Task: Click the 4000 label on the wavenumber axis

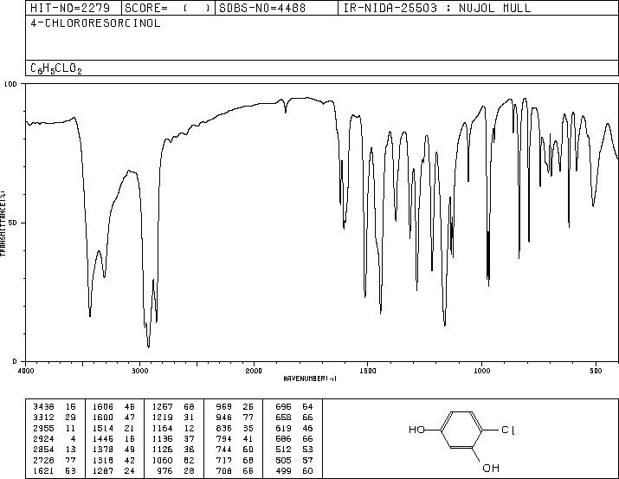Action: click(x=26, y=371)
